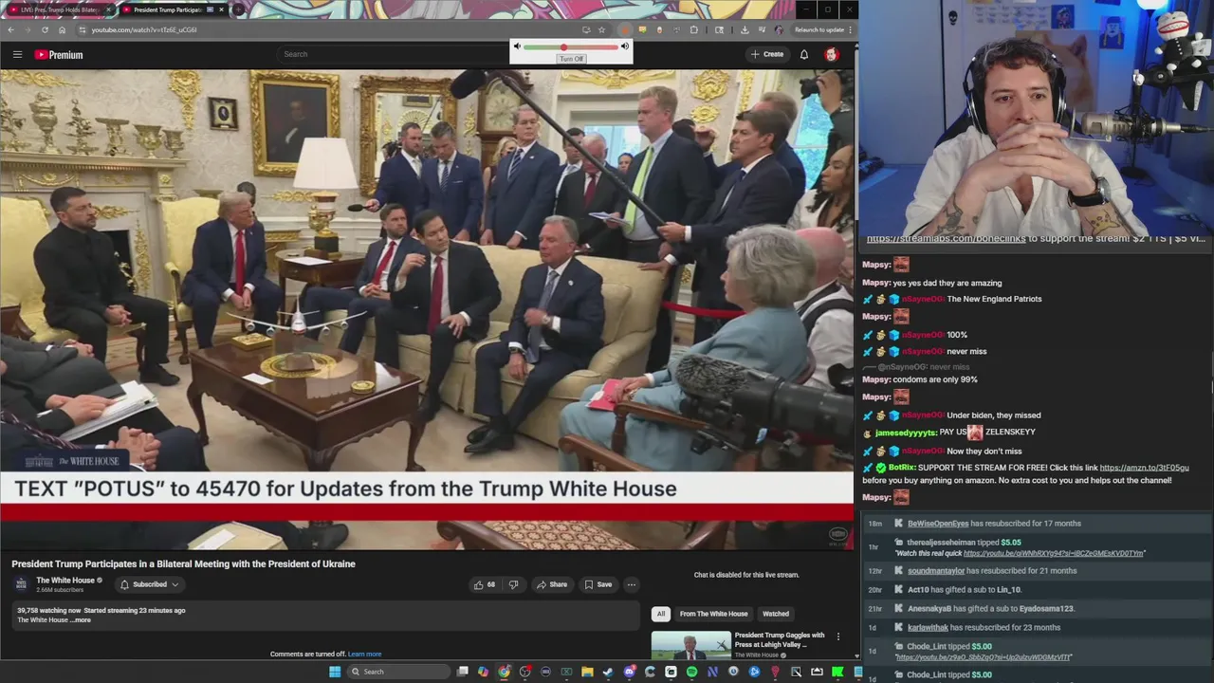The height and width of the screenshot is (683, 1214).
Task: Like the video with thumbs up
Action: [x=485, y=584]
